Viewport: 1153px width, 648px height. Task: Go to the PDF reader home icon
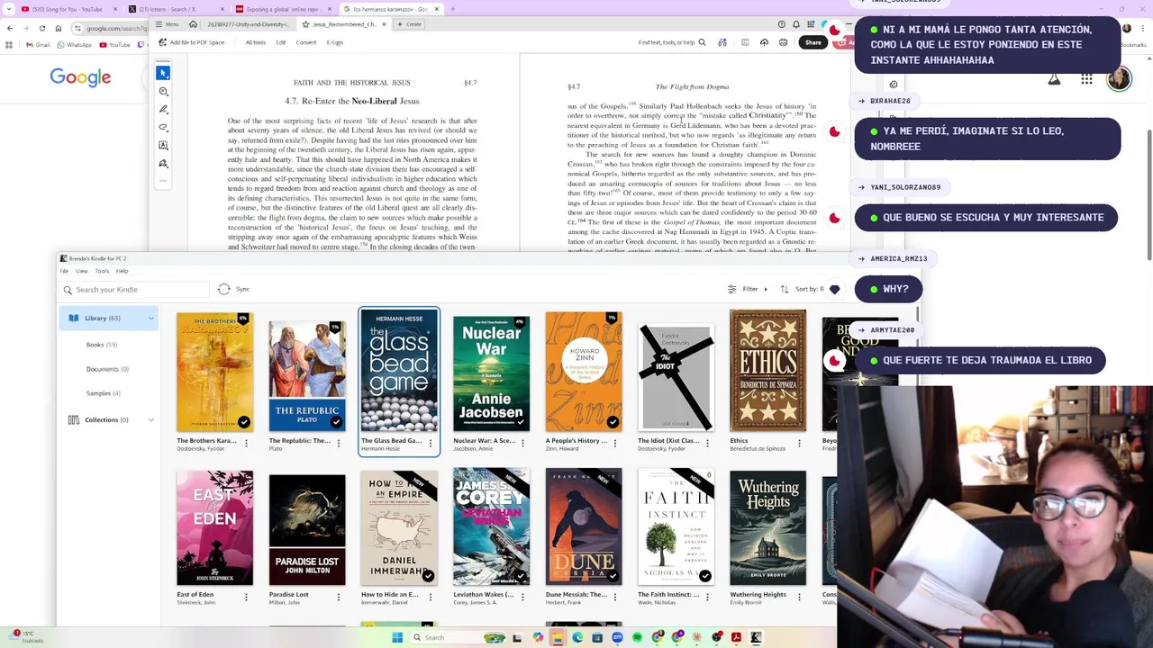(x=195, y=24)
